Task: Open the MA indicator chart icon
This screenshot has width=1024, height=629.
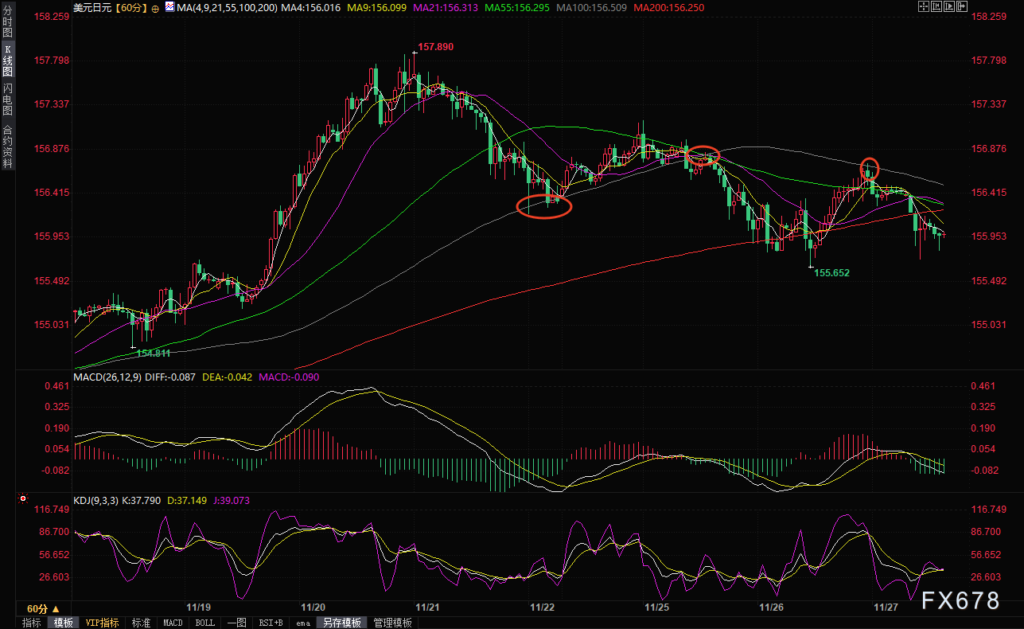Action: 168,8
